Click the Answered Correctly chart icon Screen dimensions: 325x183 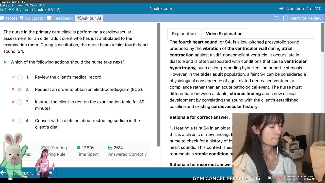point(110,148)
